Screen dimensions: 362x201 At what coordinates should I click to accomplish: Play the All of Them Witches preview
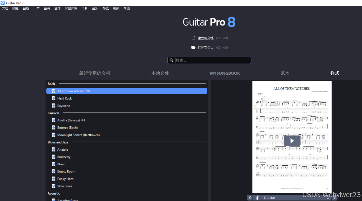pyautogui.click(x=292, y=141)
